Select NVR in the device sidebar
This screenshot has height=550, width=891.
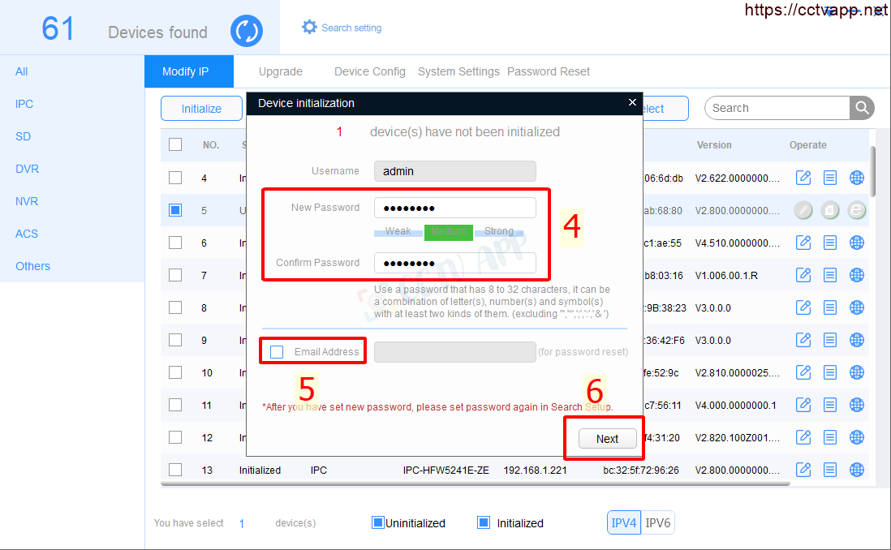pyautogui.click(x=27, y=201)
